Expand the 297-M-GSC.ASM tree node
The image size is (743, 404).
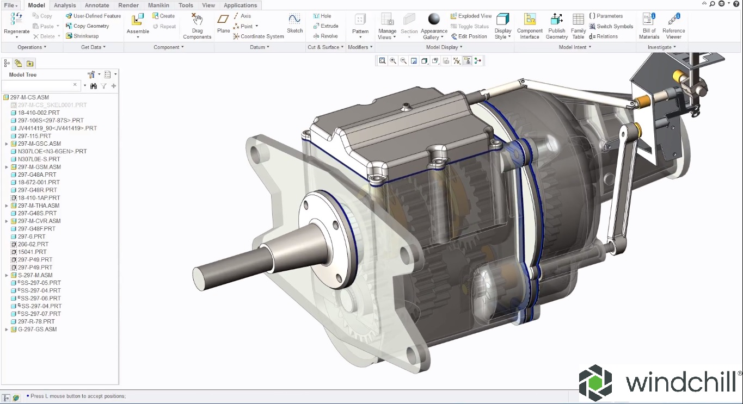pyautogui.click(x=7, y=144)
